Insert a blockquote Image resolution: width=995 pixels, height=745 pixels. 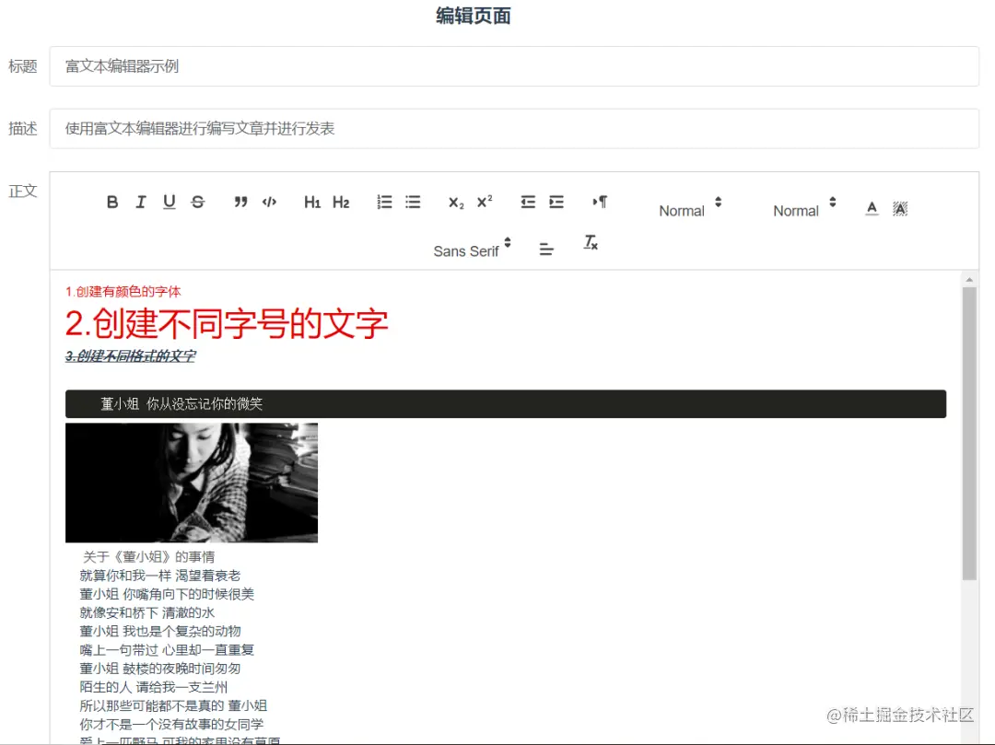coord(240,203)
